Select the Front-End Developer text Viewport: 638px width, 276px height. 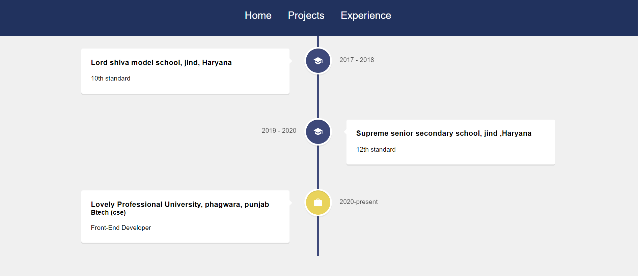pos(121,228)
